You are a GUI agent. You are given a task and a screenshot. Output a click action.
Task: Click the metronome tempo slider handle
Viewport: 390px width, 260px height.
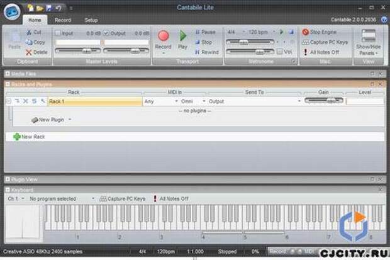click(243, 42)
